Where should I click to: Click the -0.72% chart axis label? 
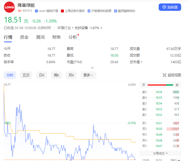(x=132, y=123)
